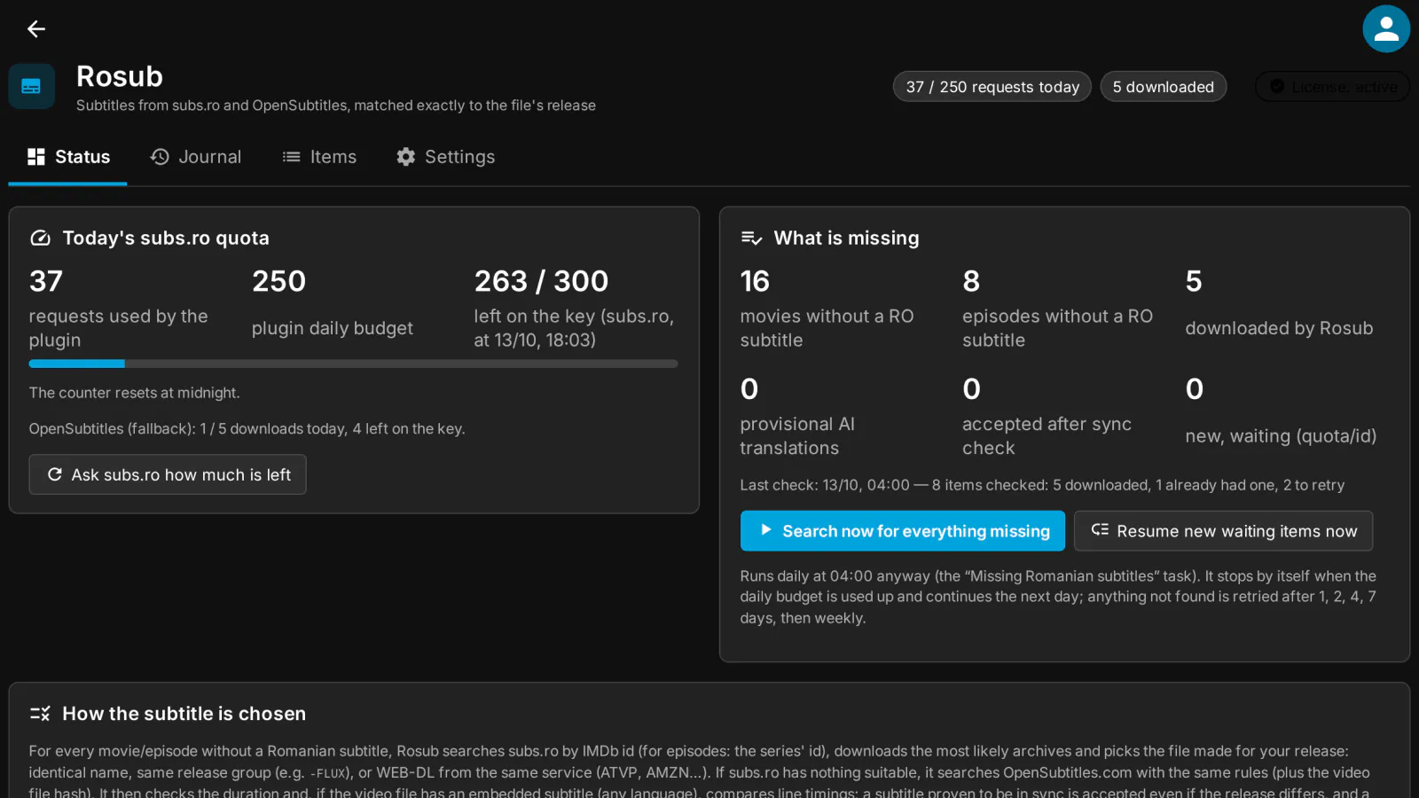Go back using the arrow icon
This screenshot has width=1419, height=798.
tap(35, 29)
